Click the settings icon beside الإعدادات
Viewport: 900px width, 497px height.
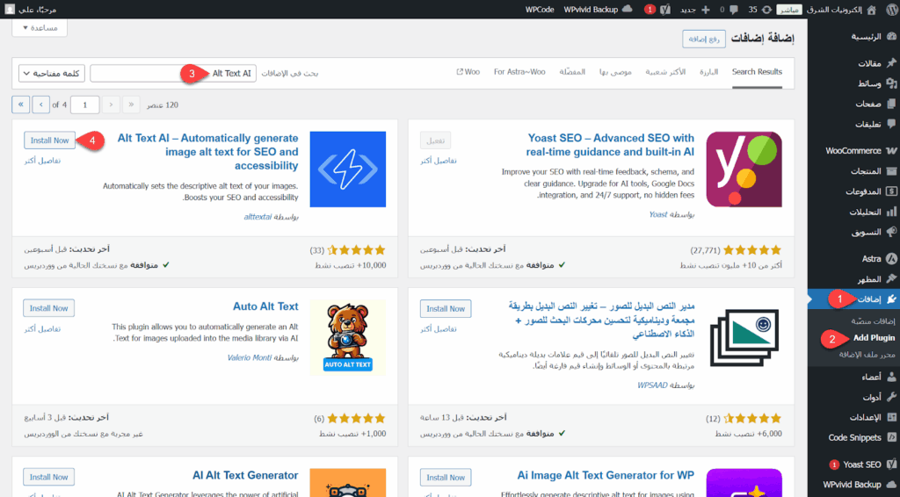pos(891,417)
